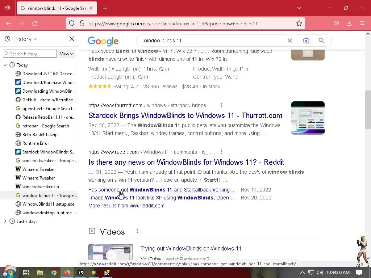
Task: Open the Firefox application menu
Action: coord(362,24)
